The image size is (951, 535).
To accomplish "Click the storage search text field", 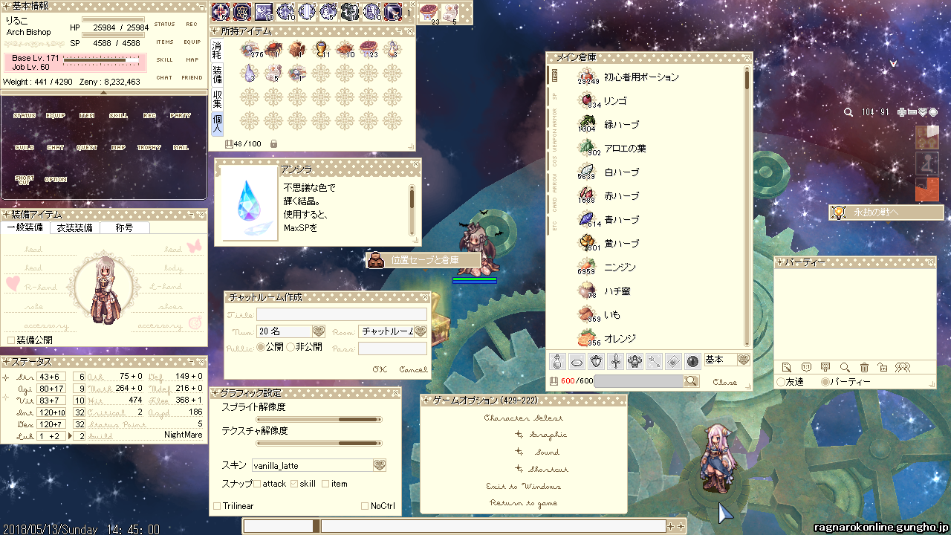I will (x=638, y=381).
